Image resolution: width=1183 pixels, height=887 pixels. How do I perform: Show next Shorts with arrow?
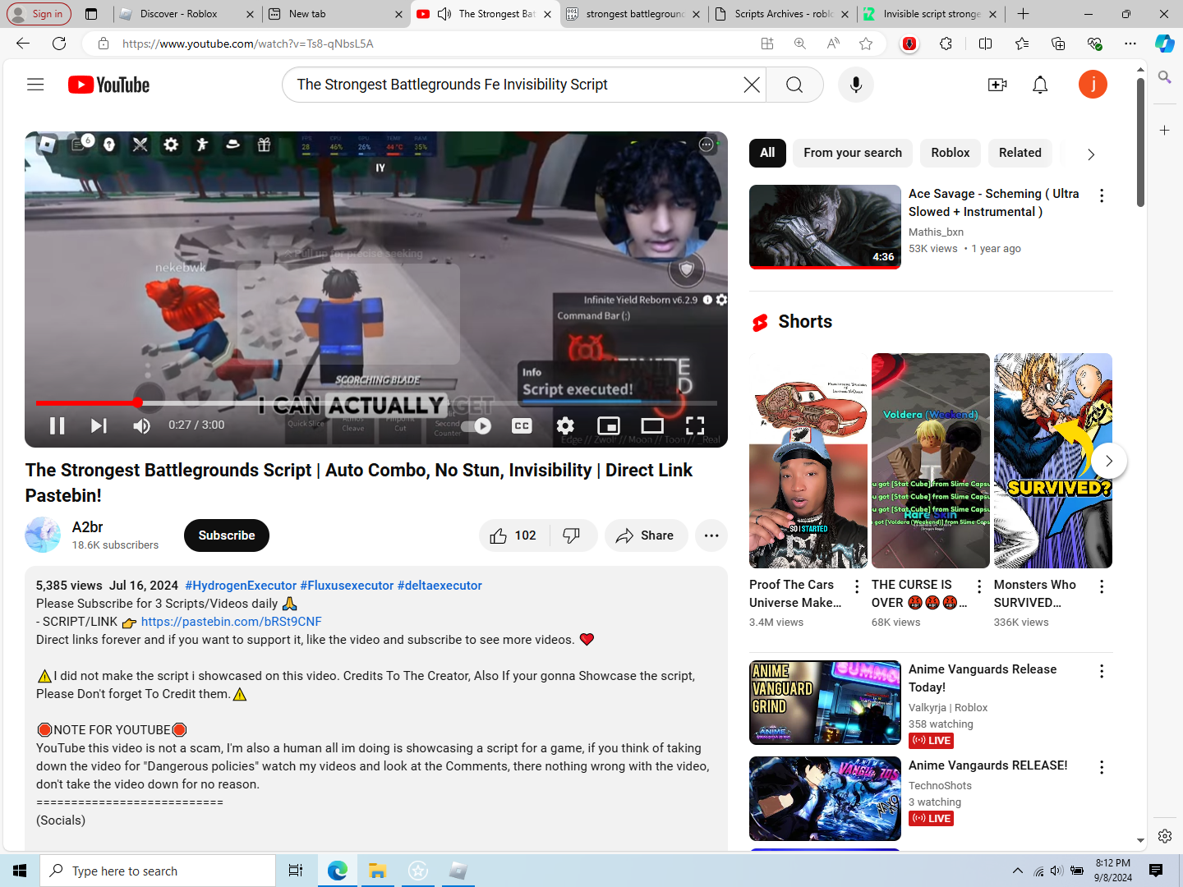coord(1108,461)
